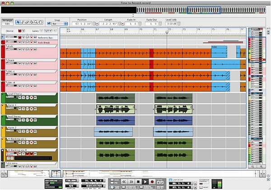Zoom out horizontally with magnifier icon at bottom left
The image size is (271, 190).
click(3, 174)
